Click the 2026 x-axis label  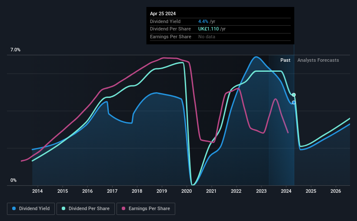point(336,191)
